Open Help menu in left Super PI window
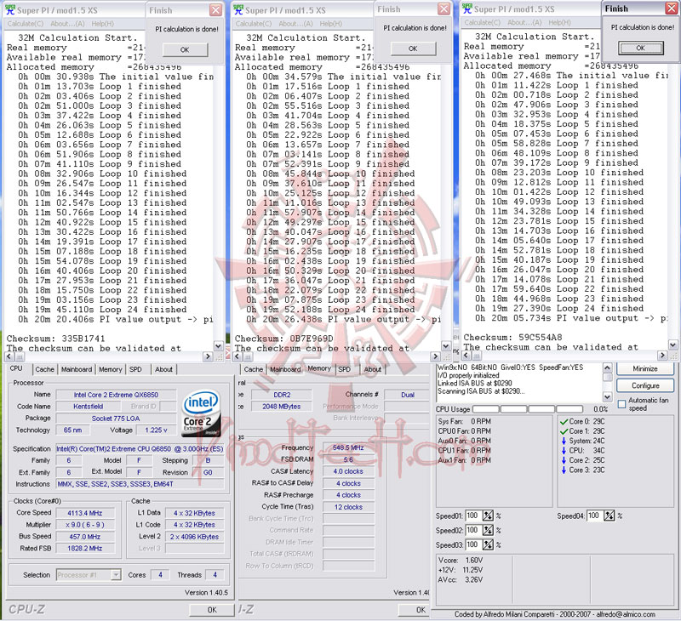The width and height of the screenshot is (681, 621). click(102, 24)
